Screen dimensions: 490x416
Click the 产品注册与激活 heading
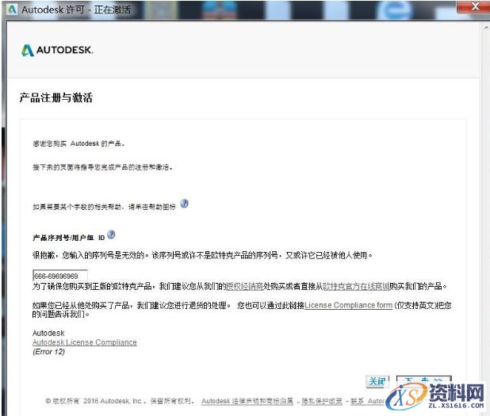(x=56, y=97)
